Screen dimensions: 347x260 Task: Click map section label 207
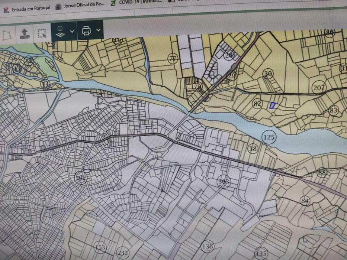point(319,88)
